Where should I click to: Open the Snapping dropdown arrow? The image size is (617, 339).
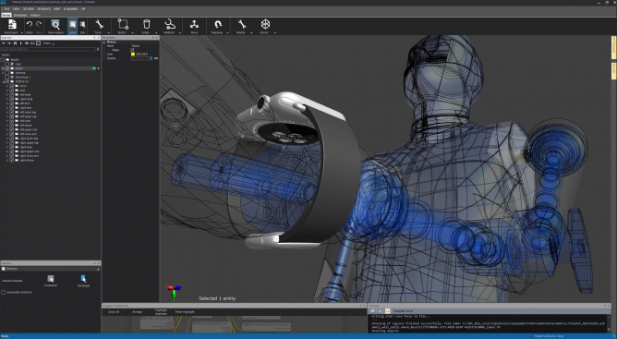[227, 32]
